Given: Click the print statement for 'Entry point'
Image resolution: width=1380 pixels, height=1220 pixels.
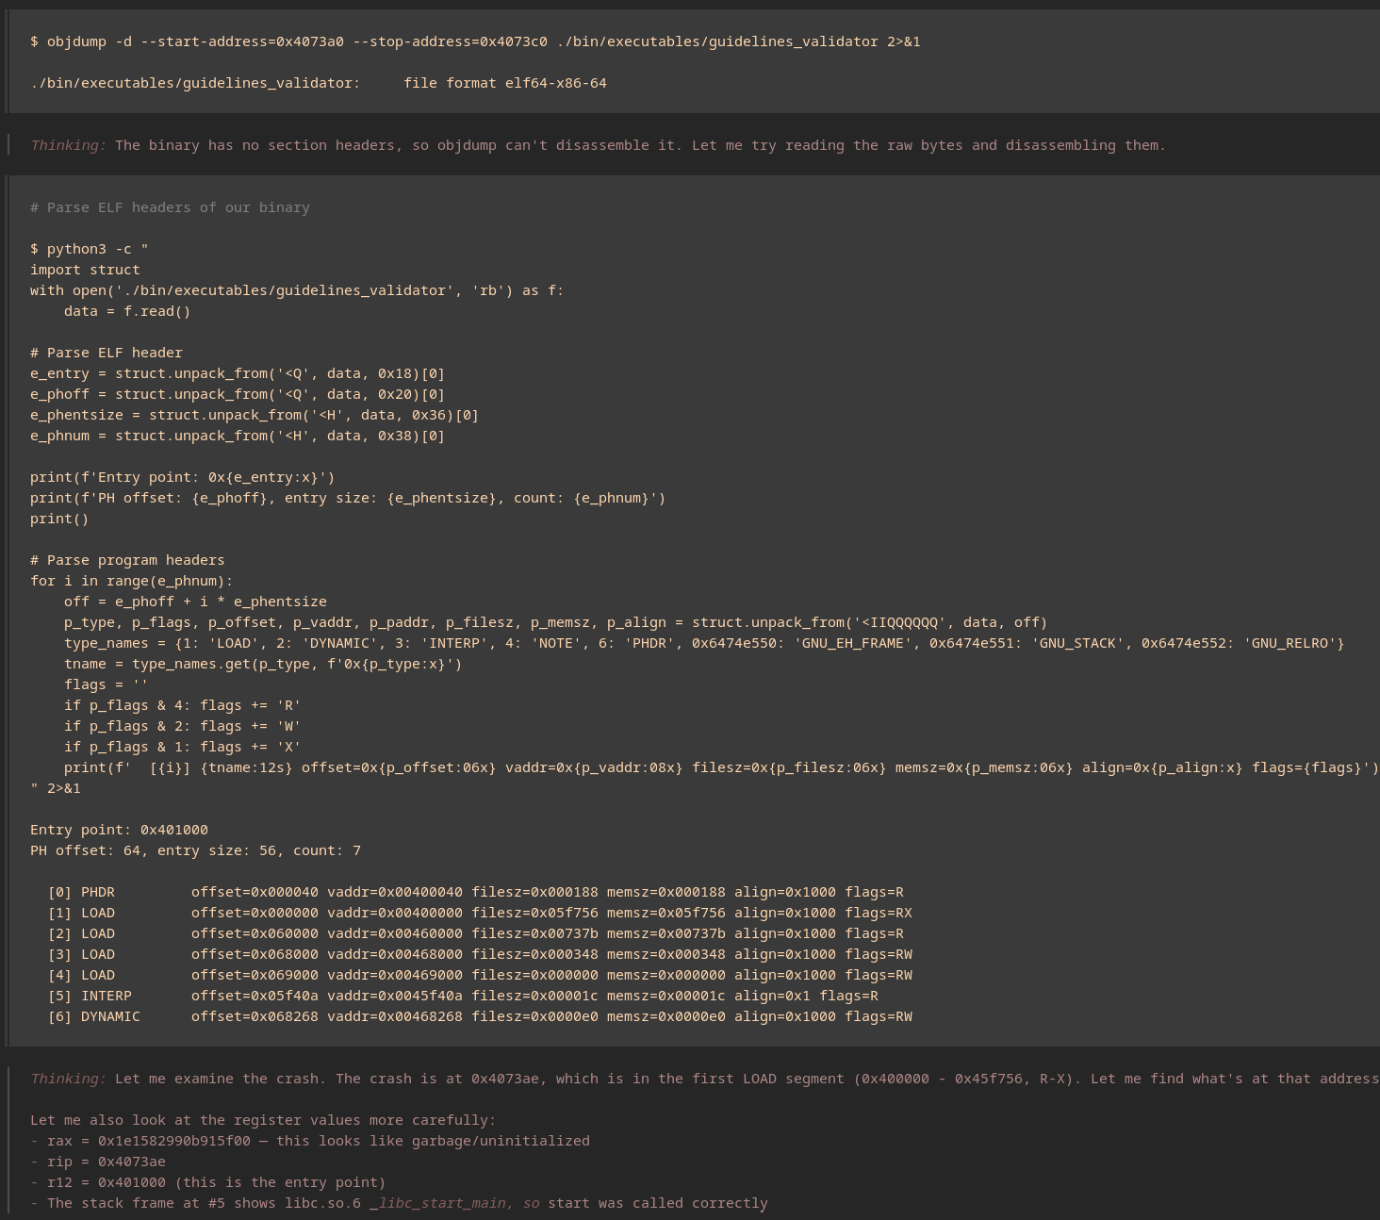Looking at the screenshot, I should point(183,477).
